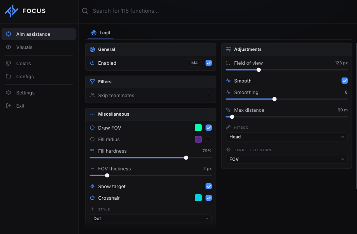Image resolution: width=357 pixels, height=234 pixels.
Task: Switch to the Legit tab
Action: (100, 33)
